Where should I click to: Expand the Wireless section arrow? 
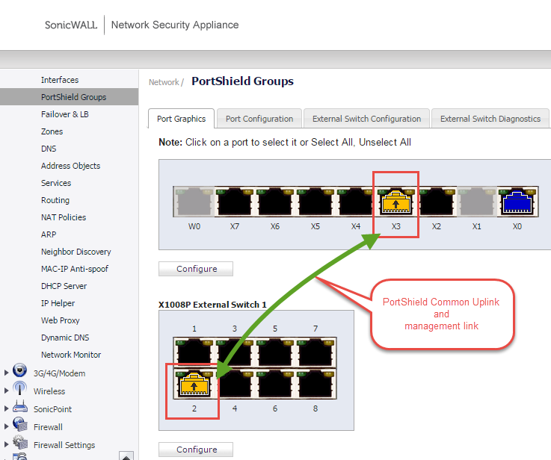click(x=7, y=391)
